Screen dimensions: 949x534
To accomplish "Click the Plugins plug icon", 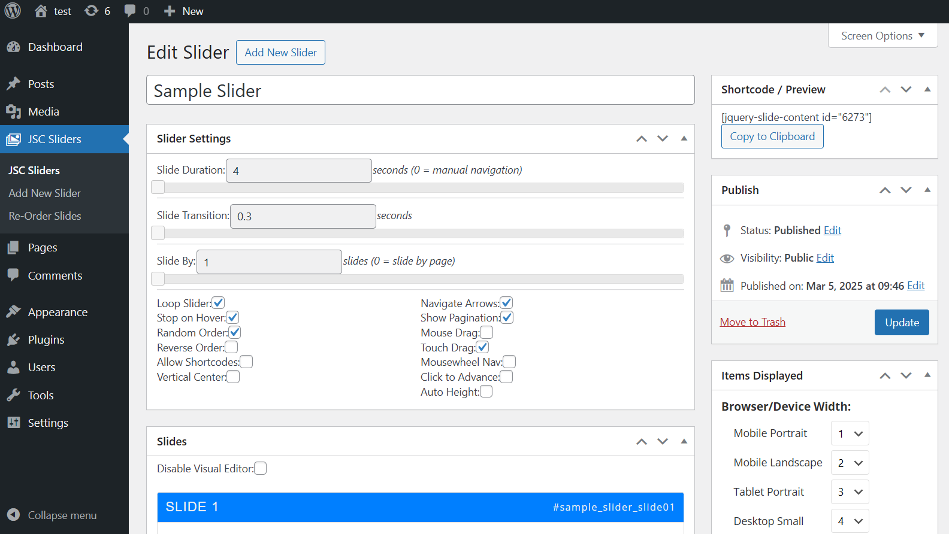I will click(x=14, y=339).
